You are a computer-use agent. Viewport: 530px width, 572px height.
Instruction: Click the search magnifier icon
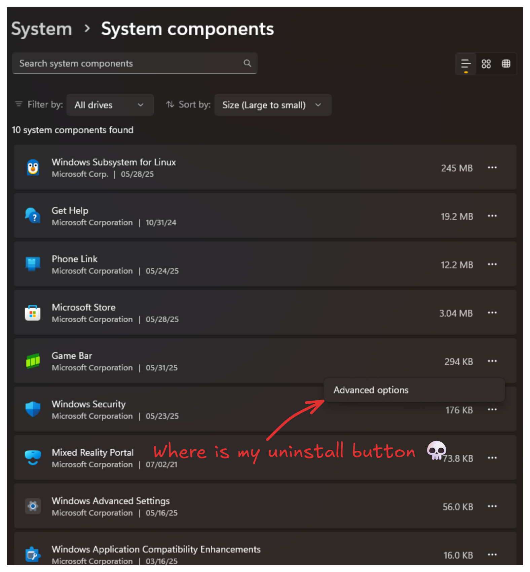(x=247, y=63)
